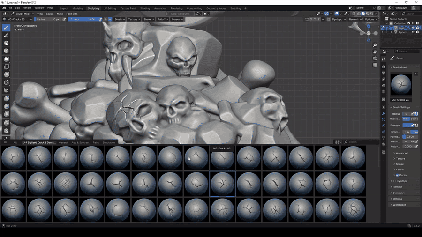Click the MG-Cracks 23 brush preview in properties

tap(401, 85)
